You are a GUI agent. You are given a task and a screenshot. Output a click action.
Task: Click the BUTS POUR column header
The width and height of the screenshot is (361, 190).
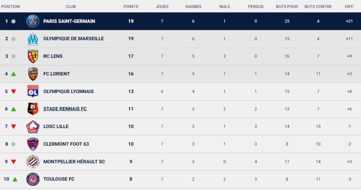287,7
